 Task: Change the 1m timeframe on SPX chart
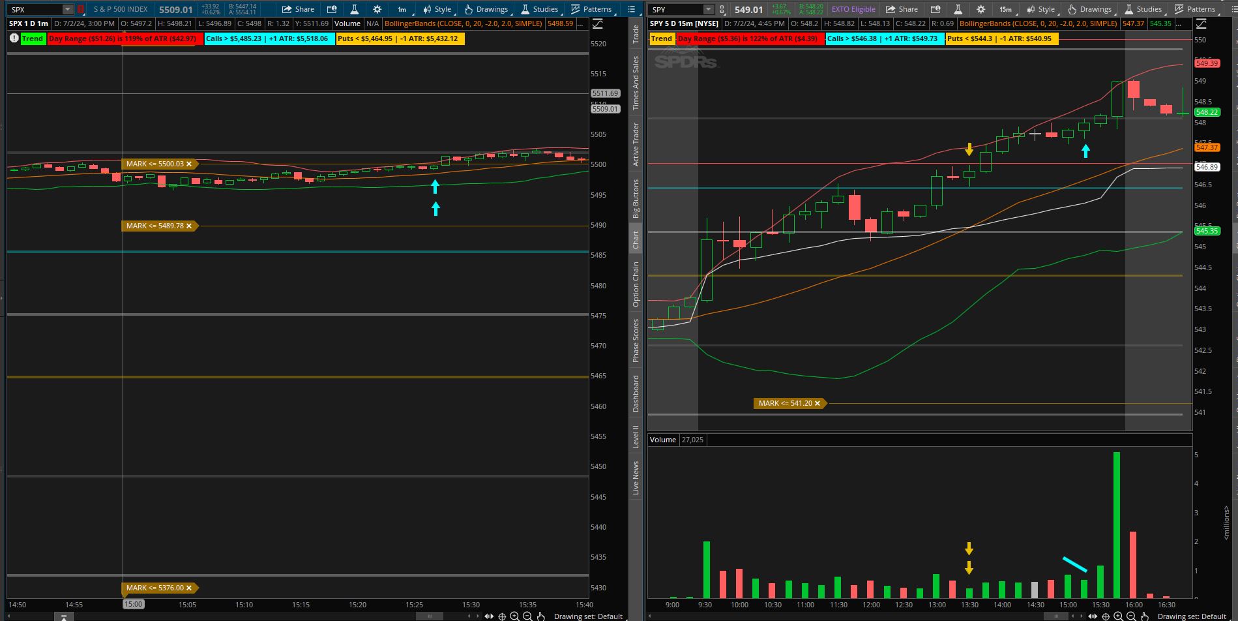[402, 9]
